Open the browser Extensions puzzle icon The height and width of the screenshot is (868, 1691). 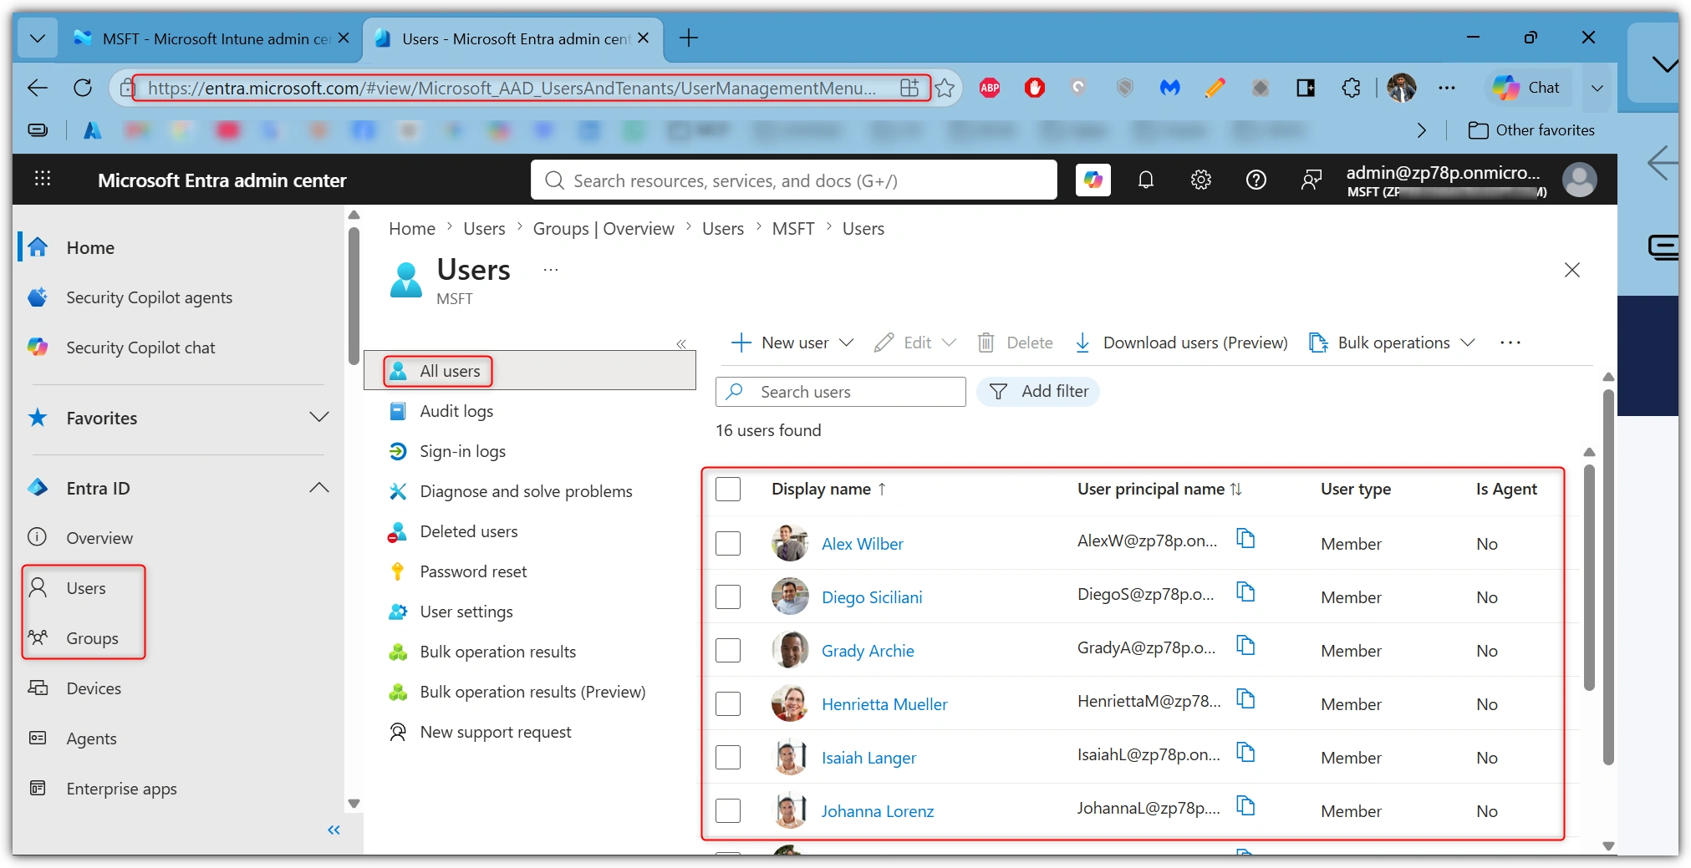click(x=1351, y=88)
